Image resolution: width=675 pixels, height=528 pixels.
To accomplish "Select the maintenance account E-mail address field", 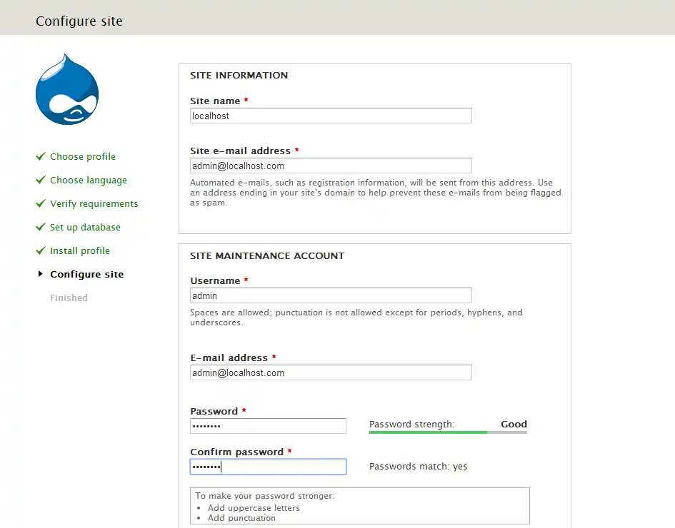I will (x=330, y=372).
